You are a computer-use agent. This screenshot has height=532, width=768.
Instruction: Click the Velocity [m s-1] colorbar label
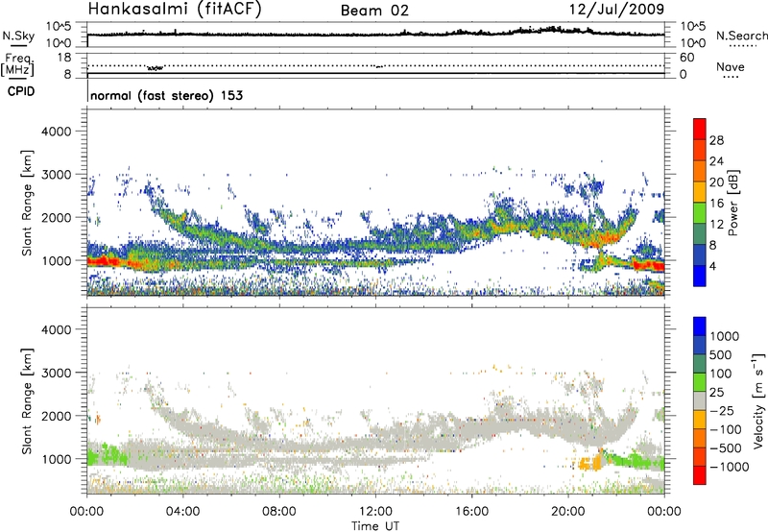[x=758, y=400]
